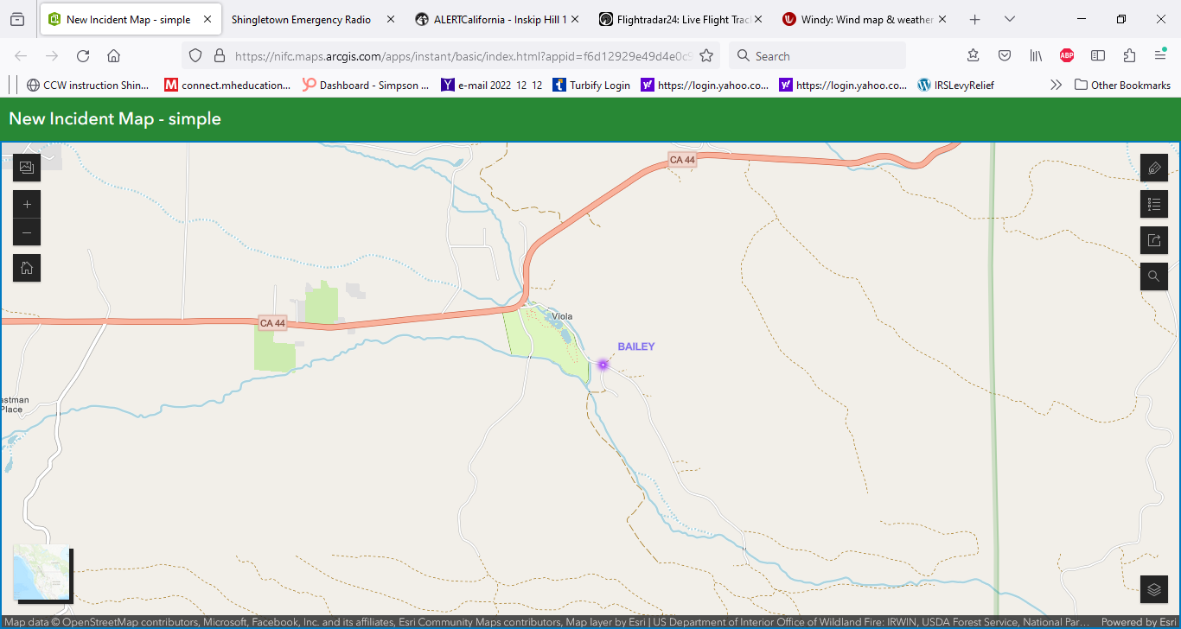Screen dimensions: 1181x629
Task: Zoom in on the incident map
Action: pos(27,205)
